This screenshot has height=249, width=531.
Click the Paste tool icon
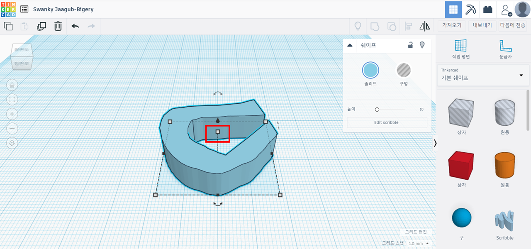tap(24, 26)
